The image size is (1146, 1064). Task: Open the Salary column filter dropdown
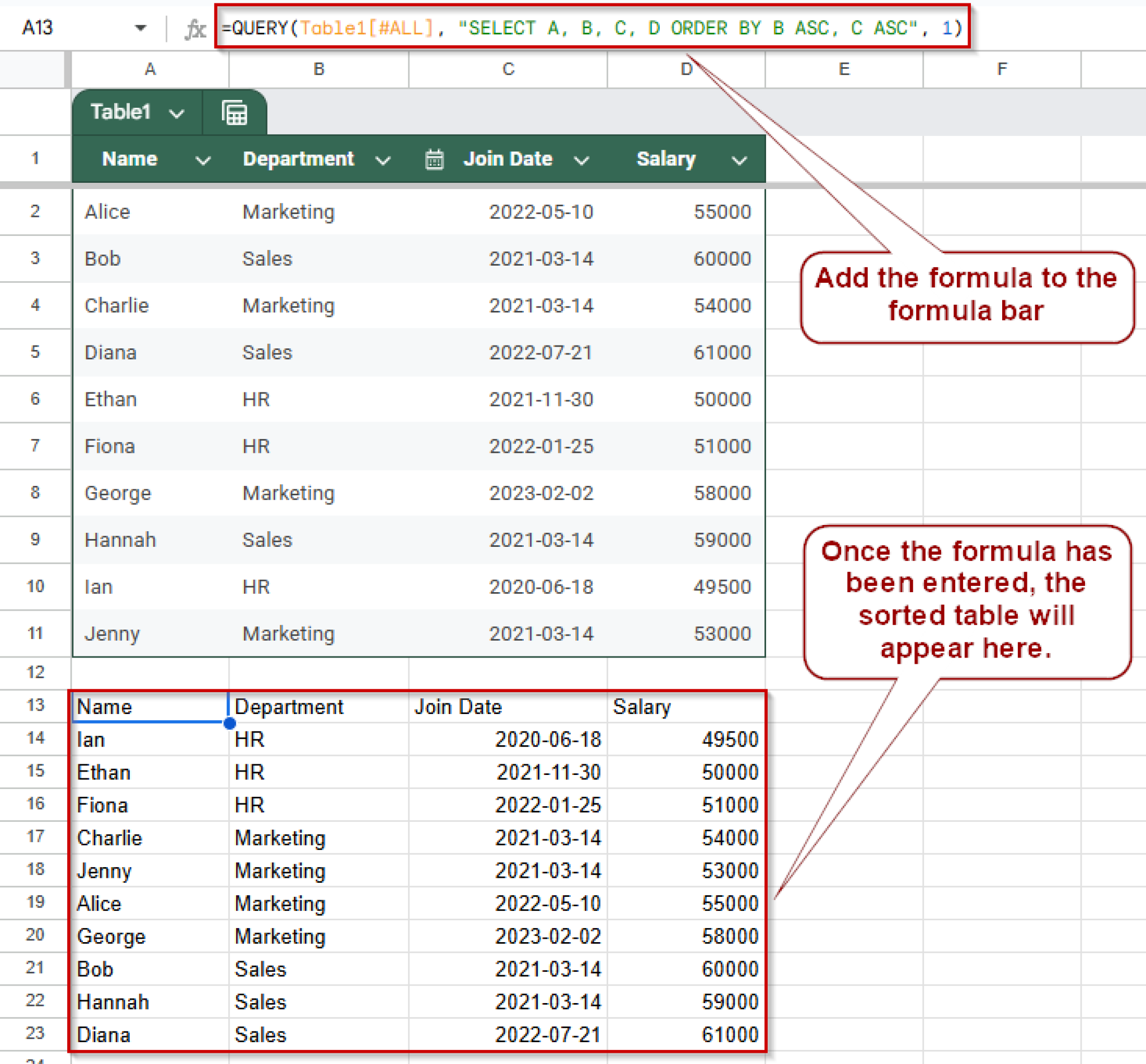(739, 159)
